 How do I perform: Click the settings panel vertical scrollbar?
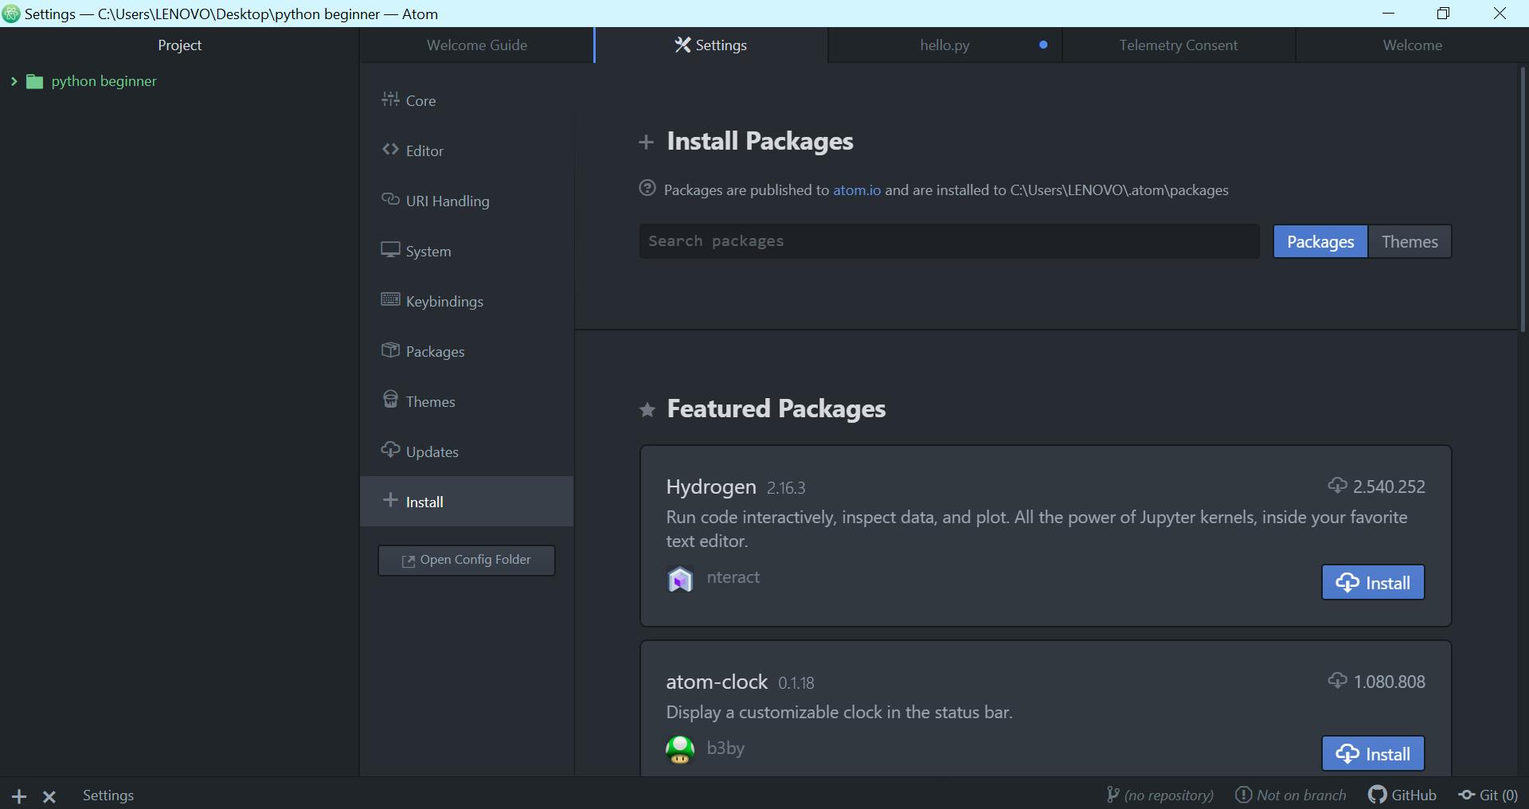point(1523,199)
